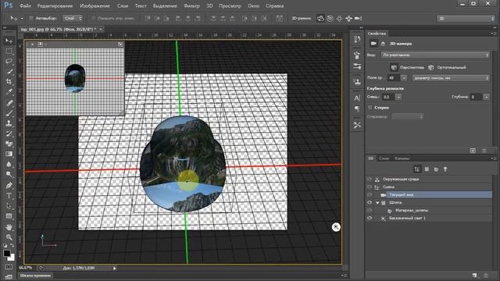The image size is (500, 281).
Task: Open the Изображение menu
Action: (95, 5)
